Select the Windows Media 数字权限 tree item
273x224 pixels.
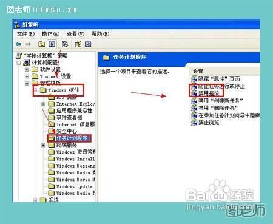76,172
